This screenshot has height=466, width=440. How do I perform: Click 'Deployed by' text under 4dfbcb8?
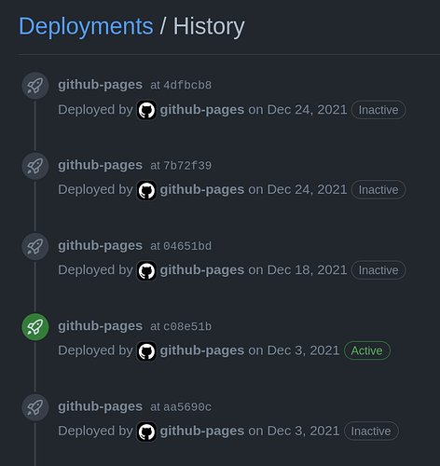click(x=95, y=110)
